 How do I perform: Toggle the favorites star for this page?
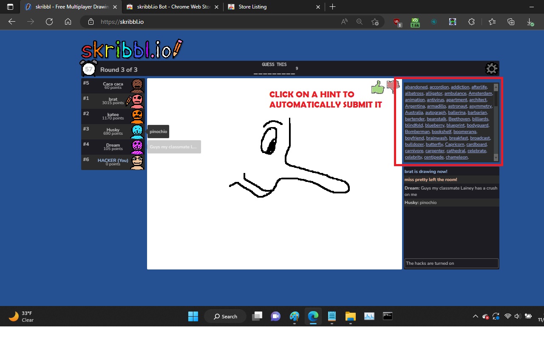[x=375, y=22]
